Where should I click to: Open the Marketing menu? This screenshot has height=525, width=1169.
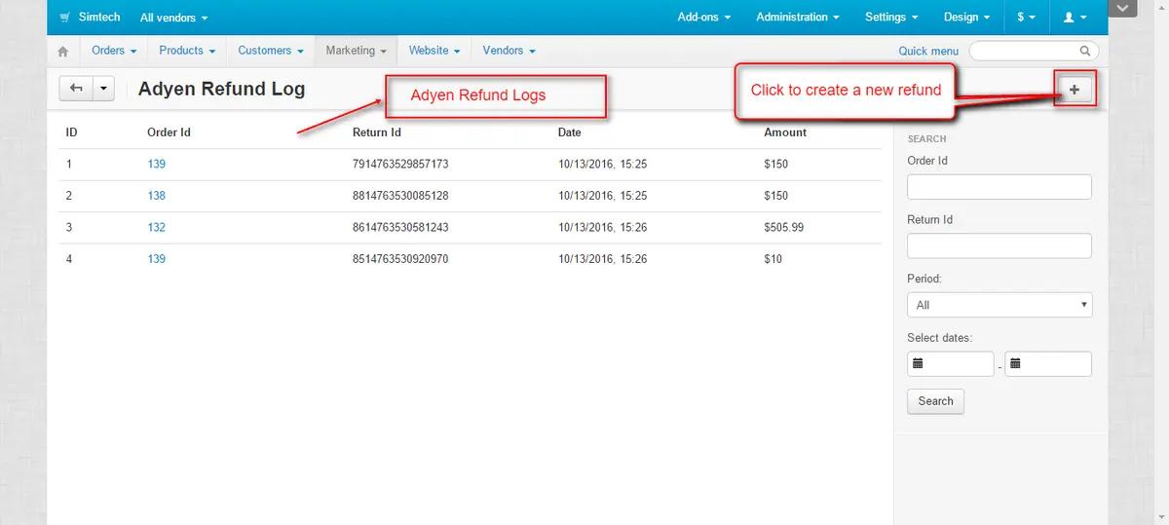coord(356,51)
